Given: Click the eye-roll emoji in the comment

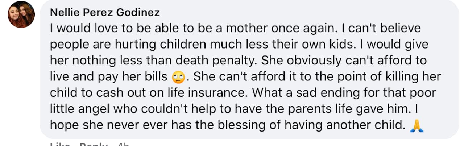Looking at the screenshot, I should pyautogui.click(x=179, y=77).
